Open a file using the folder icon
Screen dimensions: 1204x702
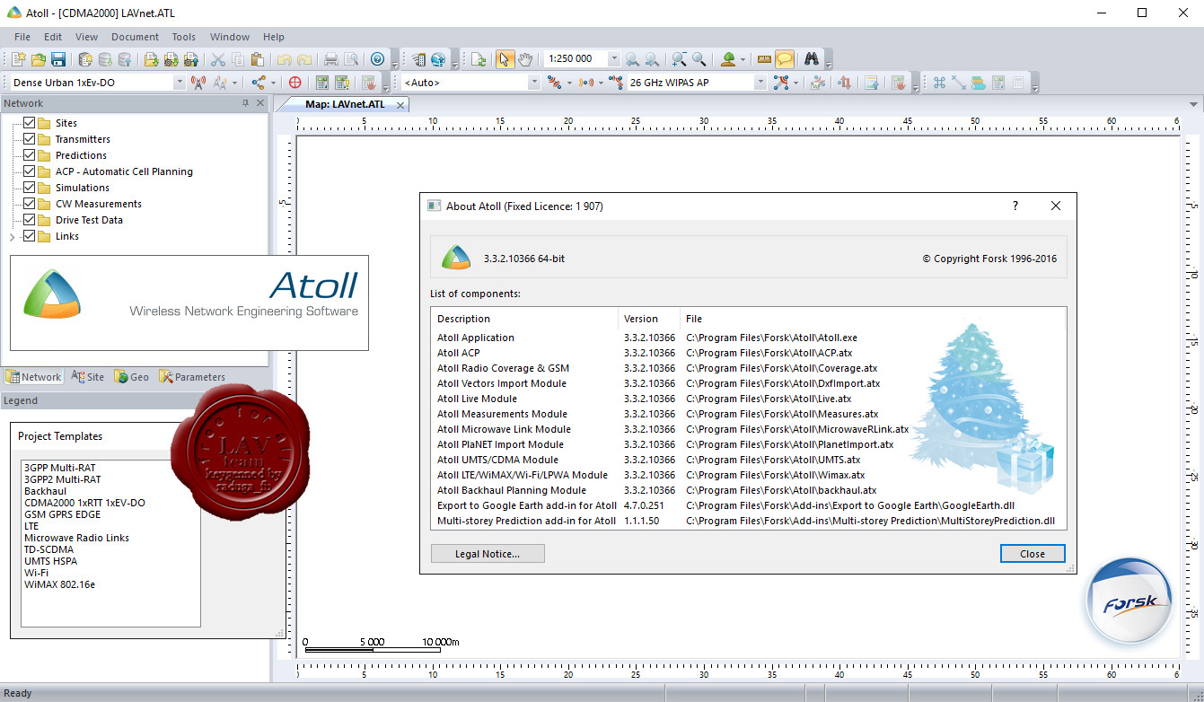coord(39,59)
